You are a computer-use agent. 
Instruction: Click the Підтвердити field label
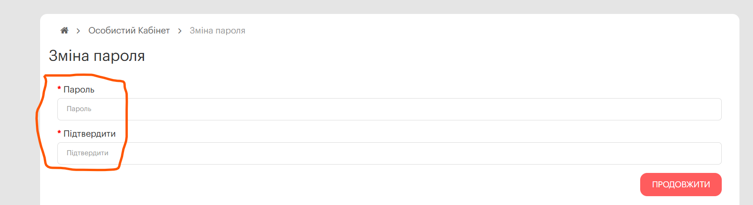(x=90, y=134)
